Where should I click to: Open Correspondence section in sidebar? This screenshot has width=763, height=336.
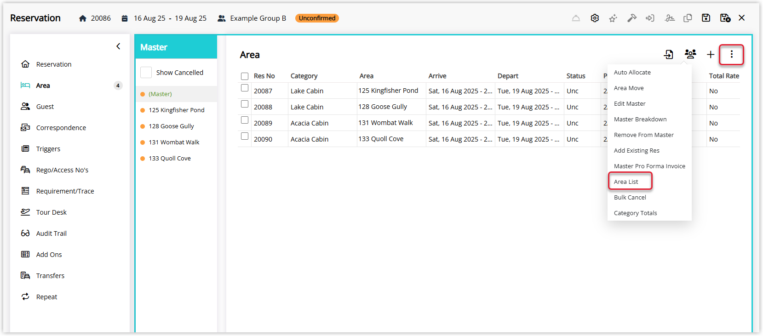point(61,128)
